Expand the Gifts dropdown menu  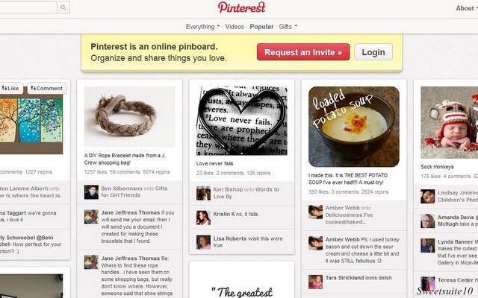pyautogui.click(x=288, y=27)
